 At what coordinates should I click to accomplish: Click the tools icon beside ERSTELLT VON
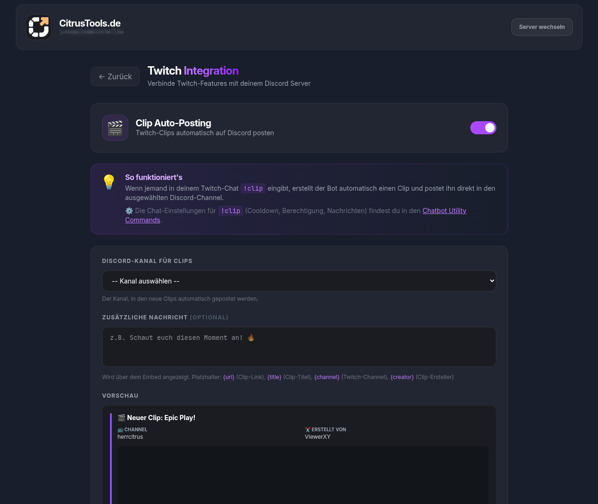click(x=308, y=429)
